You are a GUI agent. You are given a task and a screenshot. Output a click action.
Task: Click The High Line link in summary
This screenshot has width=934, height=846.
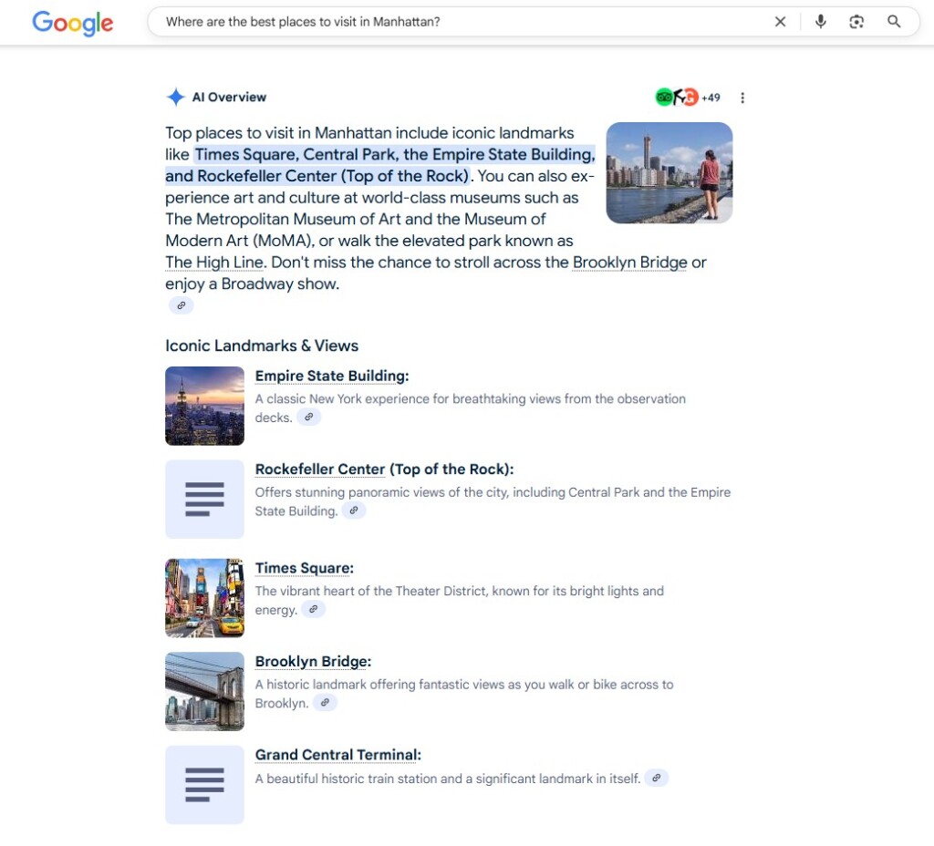[x=214, y=263]
